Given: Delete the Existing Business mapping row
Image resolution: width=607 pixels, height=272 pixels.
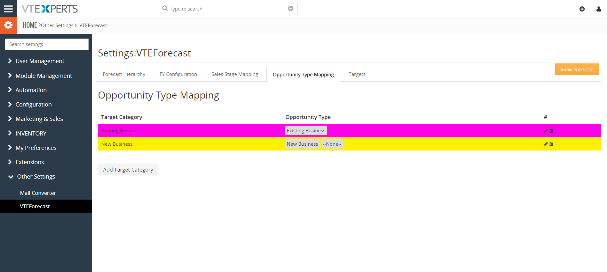Looking at the screenshot, I should [x=551, y=131].
